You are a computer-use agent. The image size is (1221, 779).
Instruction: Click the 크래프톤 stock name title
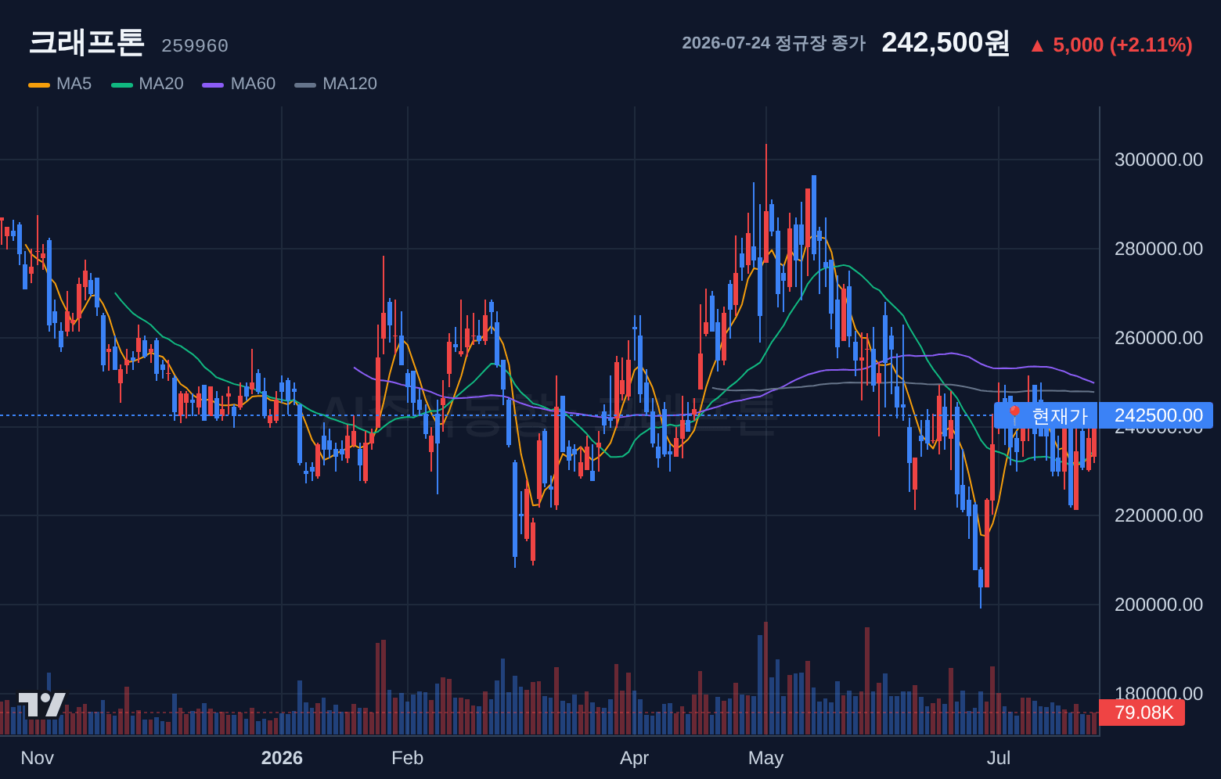[x=87, y=42]
